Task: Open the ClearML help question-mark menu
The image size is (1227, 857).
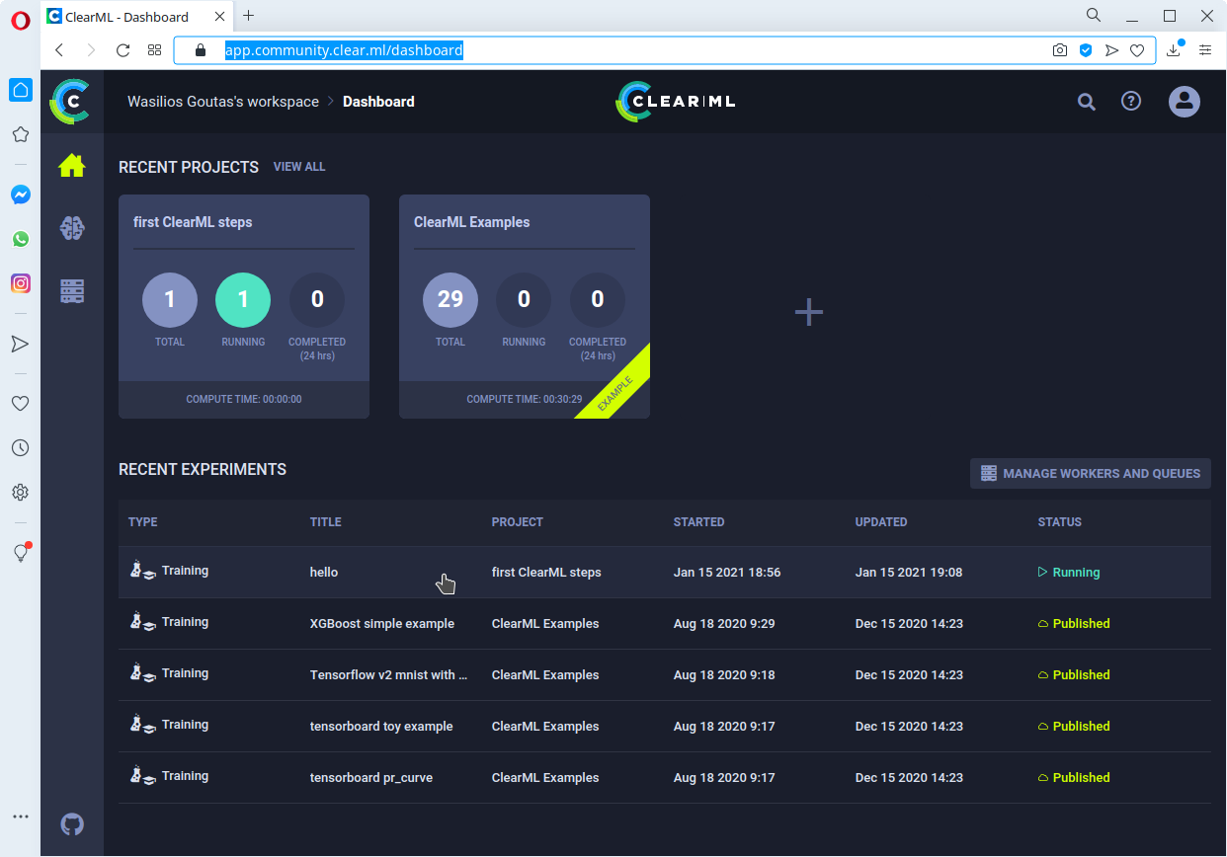Action: [1130, 101]
